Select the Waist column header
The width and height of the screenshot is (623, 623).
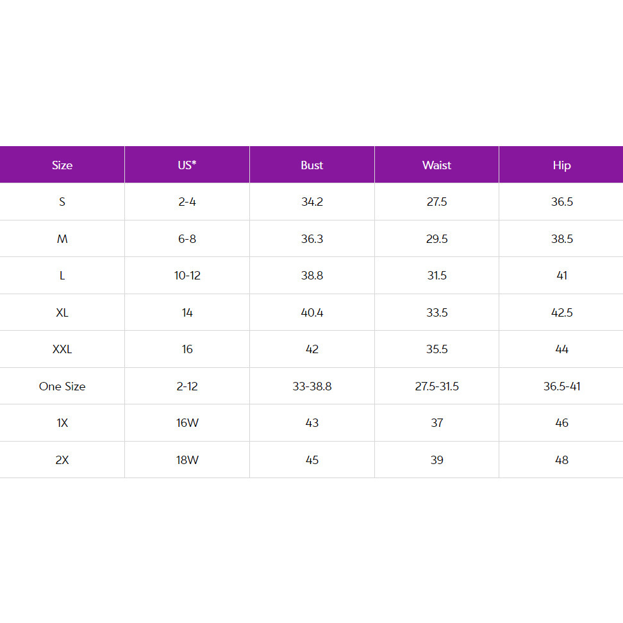pos(436,165)
